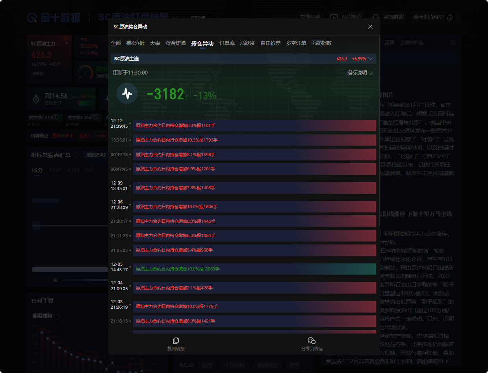Image resolution: width=488 pixels, height=373 pixels.
Task: Click the 整体看多 label in 机构观点
Action: point(63,136)
